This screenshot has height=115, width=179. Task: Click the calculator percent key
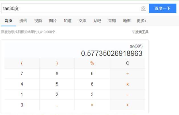92,63
